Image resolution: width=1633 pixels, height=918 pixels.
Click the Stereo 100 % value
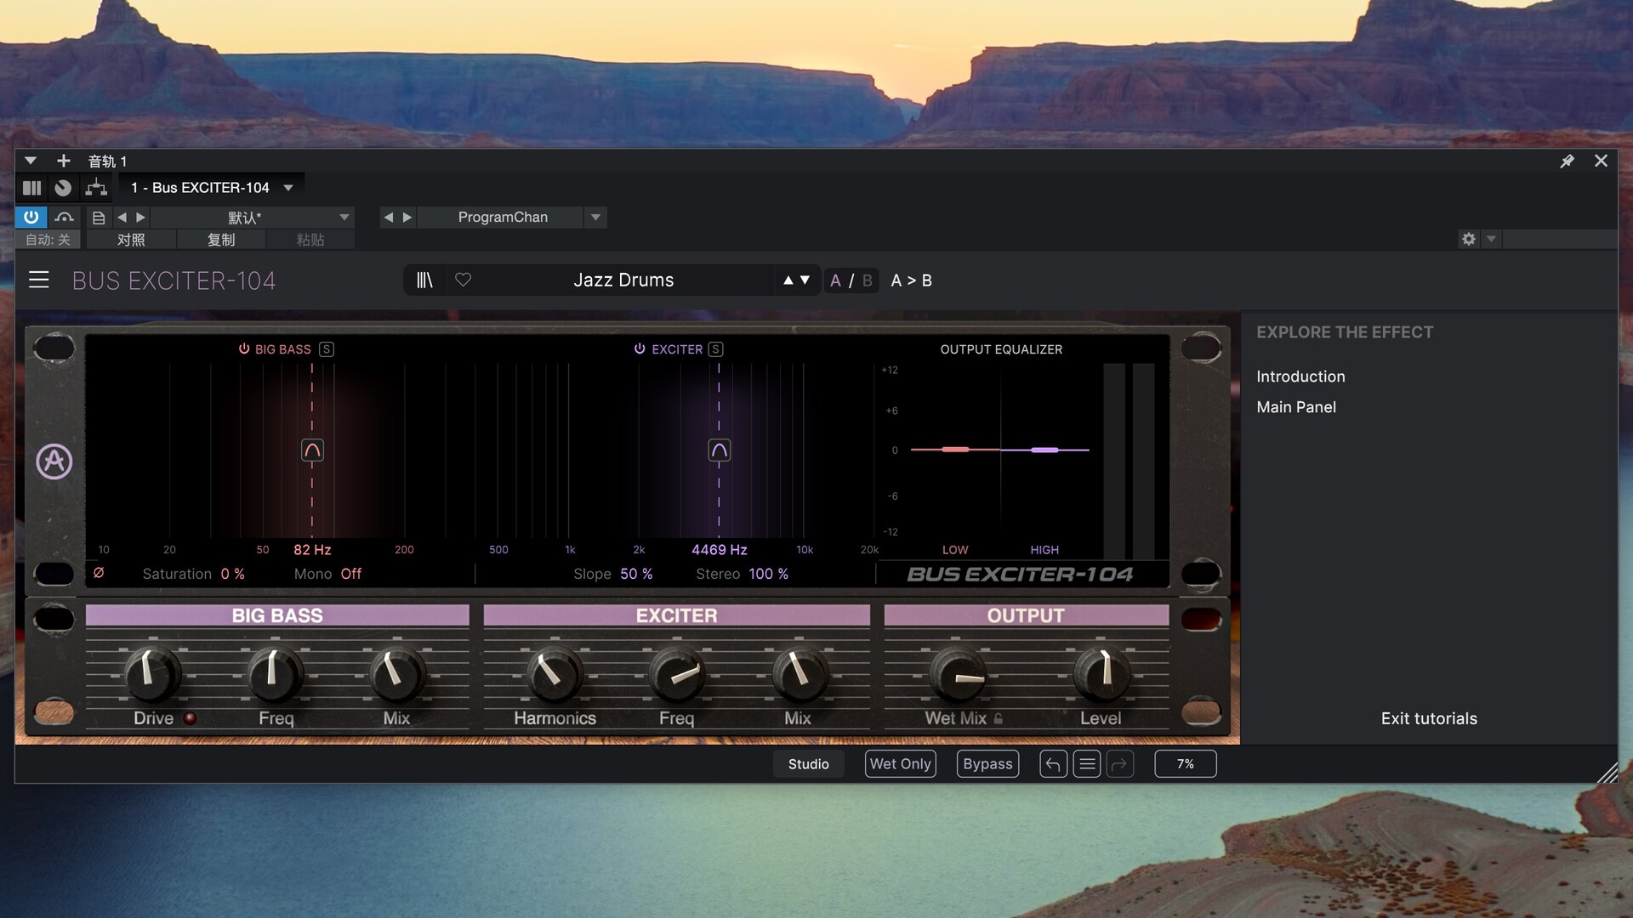[x=768, y=574]
